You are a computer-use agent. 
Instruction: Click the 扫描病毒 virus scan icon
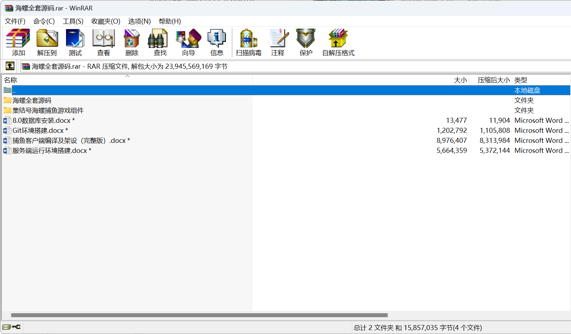(248, 42)
